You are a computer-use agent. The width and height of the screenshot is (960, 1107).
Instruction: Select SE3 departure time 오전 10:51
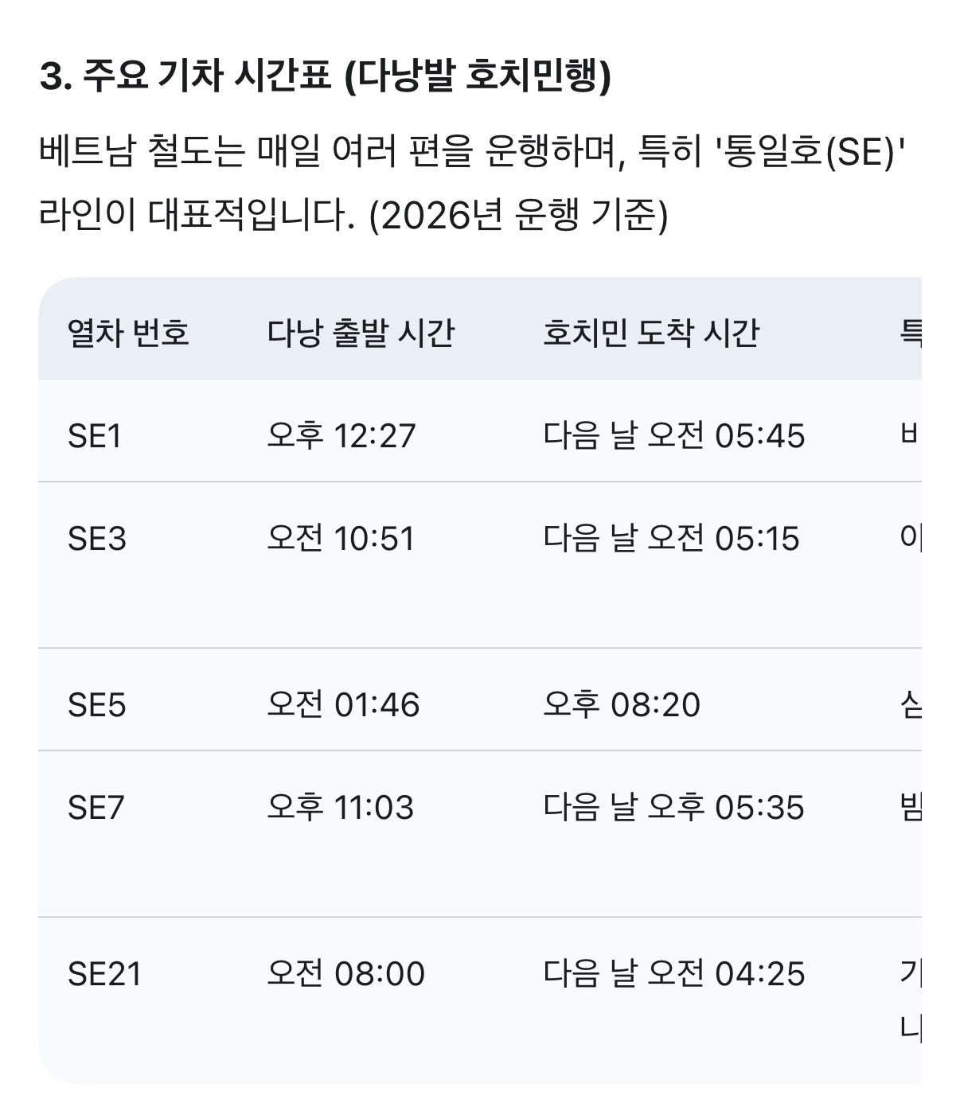(x=341, y=539)
